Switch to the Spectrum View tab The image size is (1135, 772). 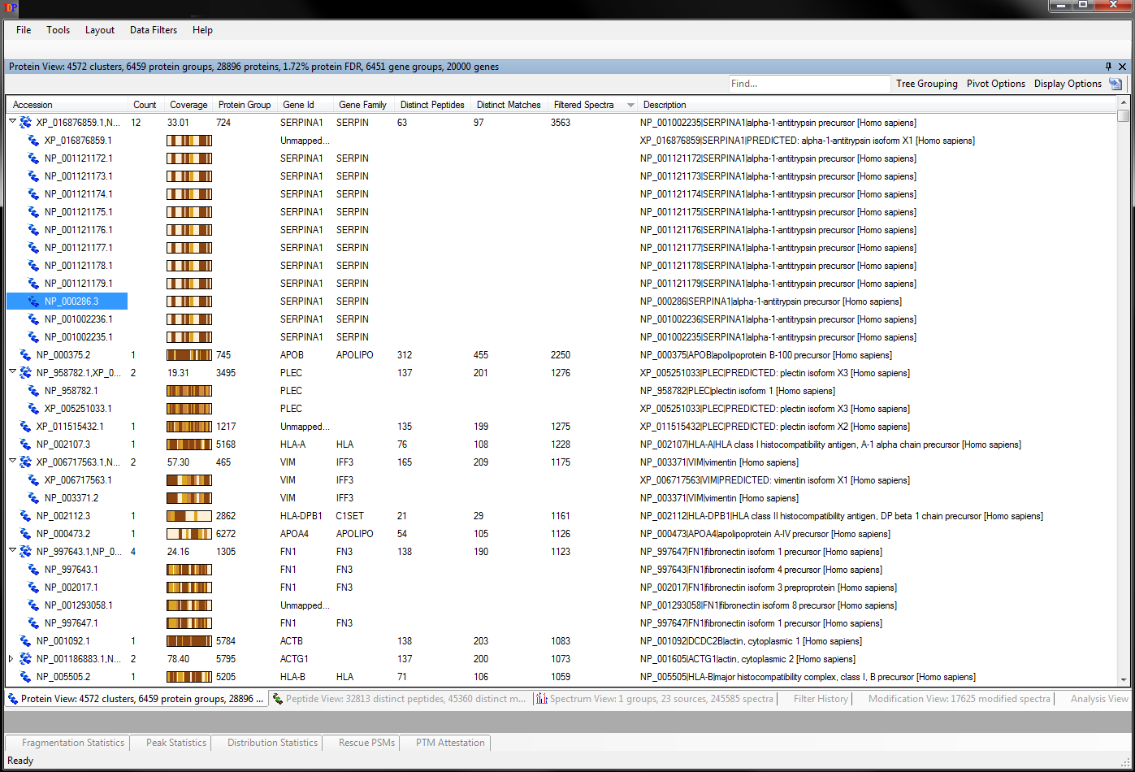click(x=655, y=699)
